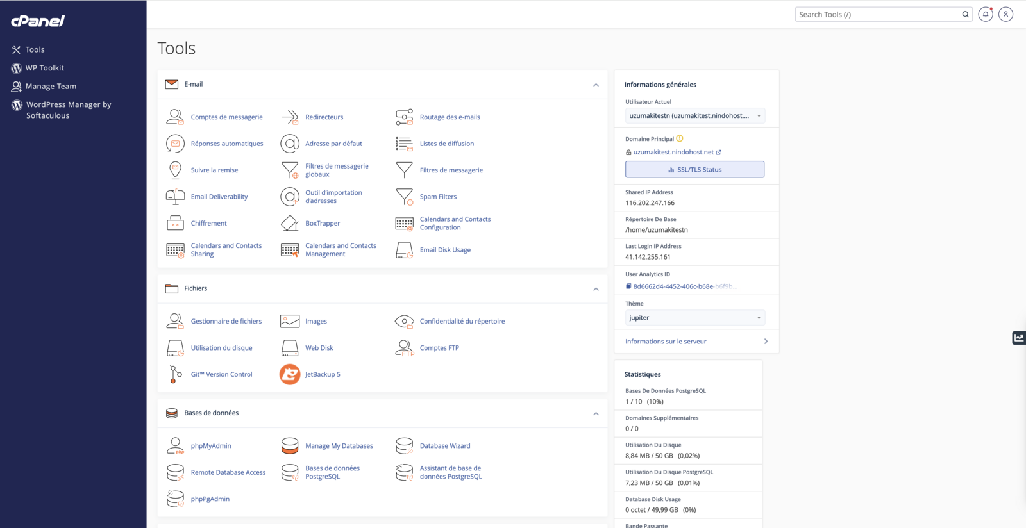The image size is (1026, 528).
Task: Open the statistics chart side icon
Action: coord(1019,338)
